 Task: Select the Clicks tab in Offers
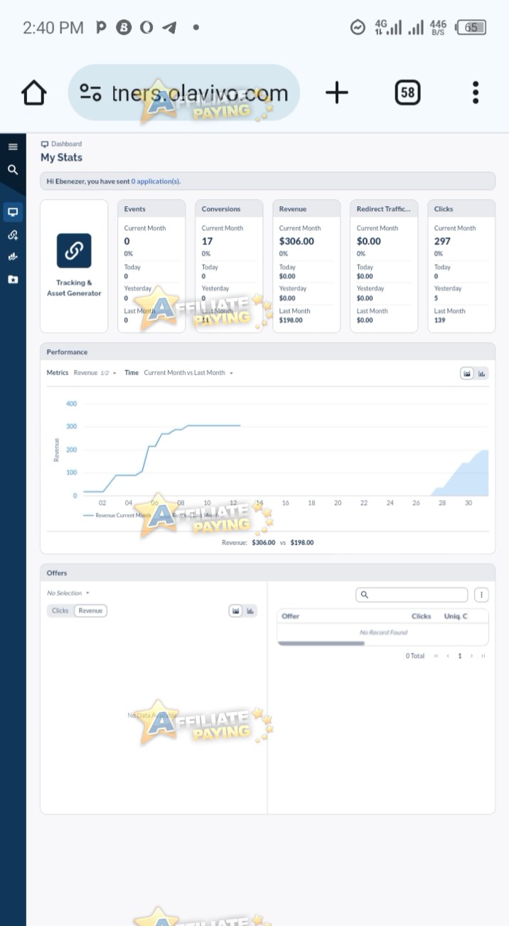click(60, 610)
